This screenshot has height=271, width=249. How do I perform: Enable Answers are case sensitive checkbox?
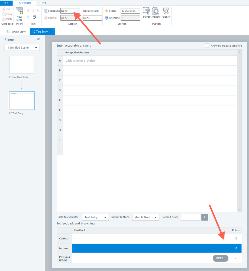tap(207, 46)
